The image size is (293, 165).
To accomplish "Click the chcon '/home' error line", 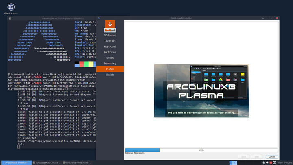I will [57, 118].
